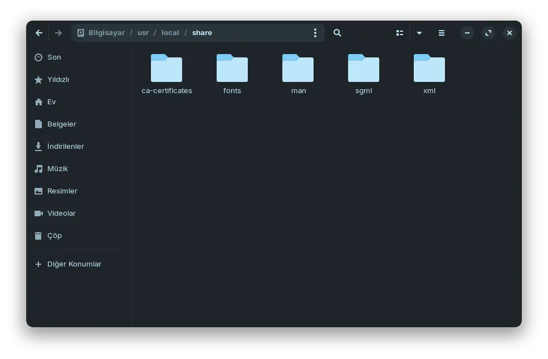Click the xml folder name
548x359 pixels.
click(429, 91)
